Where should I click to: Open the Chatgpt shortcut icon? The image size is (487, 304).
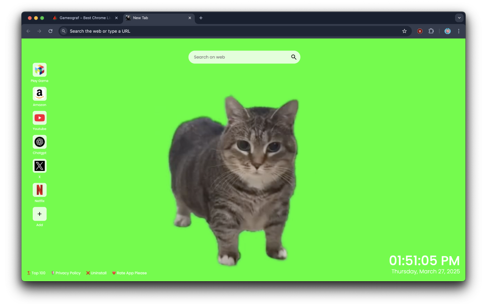40,142
